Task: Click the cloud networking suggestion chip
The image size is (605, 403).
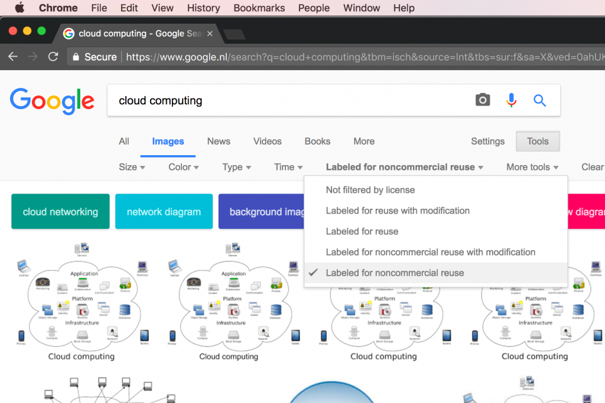Action: pyautogui.click(x=61, y=211)
